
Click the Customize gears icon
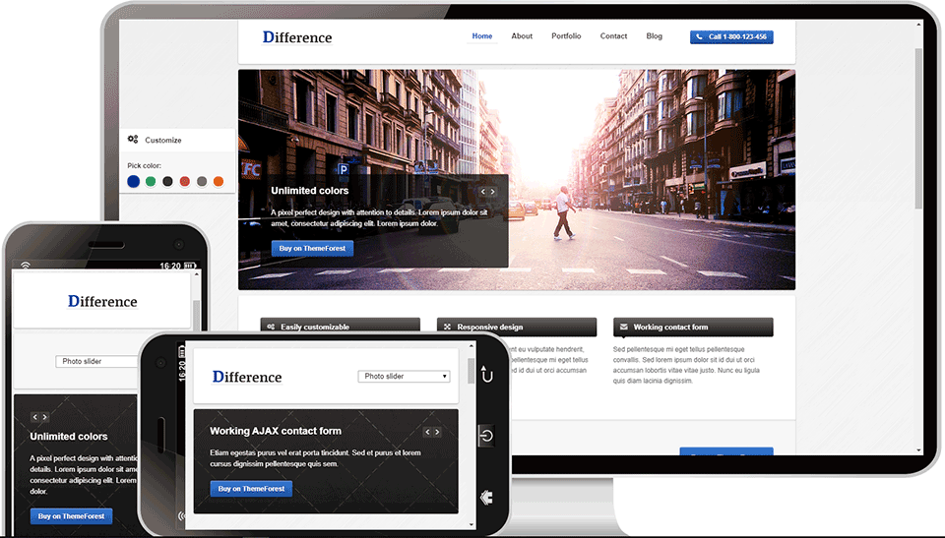pos(133,139)
